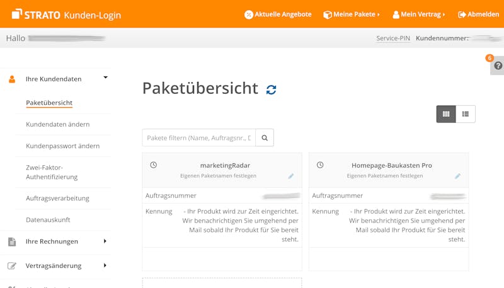Image resolution: width=504 pixels, height=288 pixels.
Task: Open Auftragsverarbeitung in sidebar
Action: pyautogui.click(x=57, y=199)
